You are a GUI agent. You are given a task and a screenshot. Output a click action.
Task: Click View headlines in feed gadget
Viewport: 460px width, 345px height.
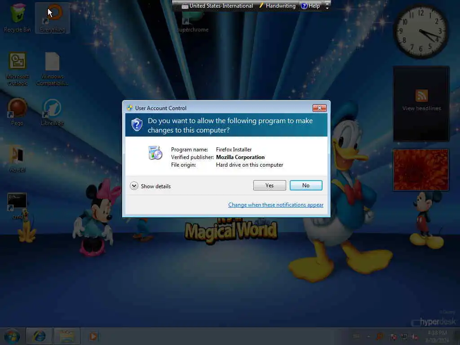(x=421, y=108)
